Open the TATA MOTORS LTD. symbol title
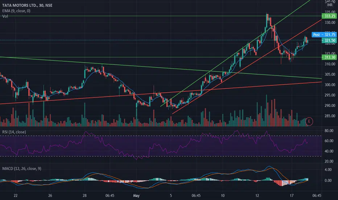The height and width of the screenshot is (200, 338). 27,5
